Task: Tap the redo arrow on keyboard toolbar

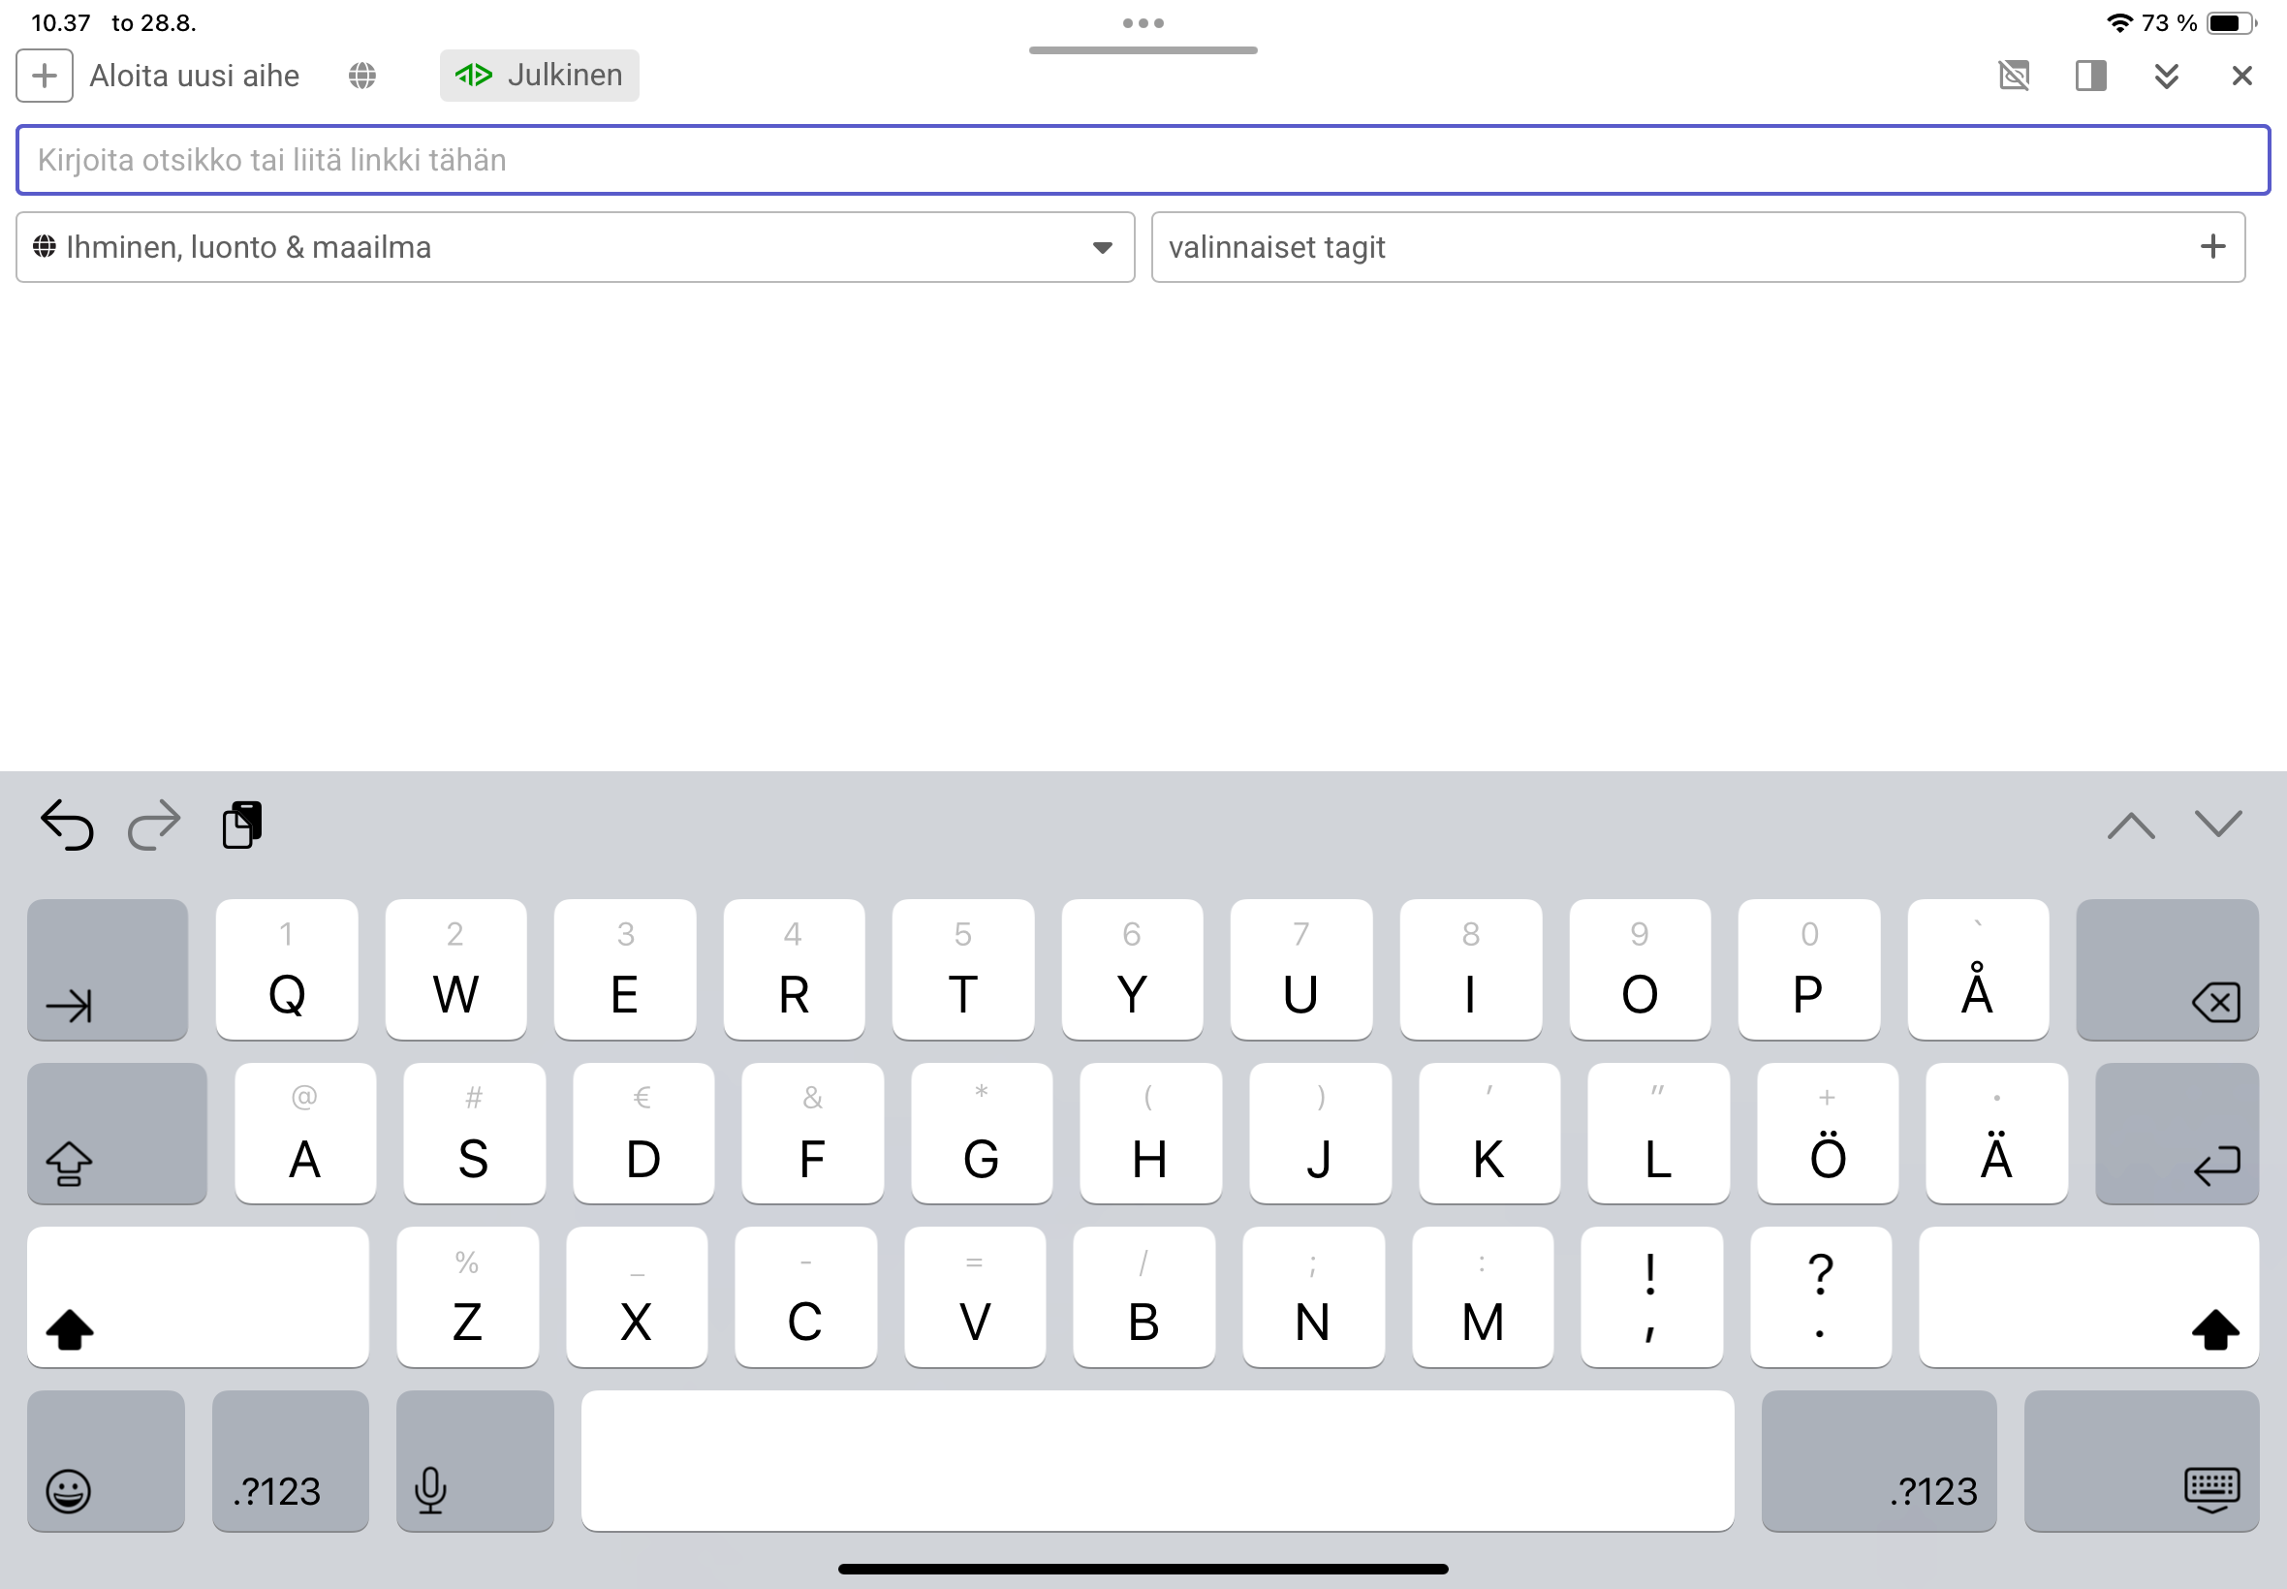Action: click(x=154, y=826)
